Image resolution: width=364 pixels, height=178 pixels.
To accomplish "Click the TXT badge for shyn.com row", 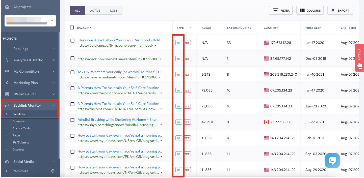I will 187,122.
